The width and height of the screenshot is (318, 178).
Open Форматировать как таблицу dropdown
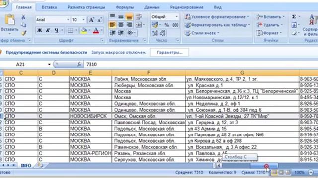[x=218, y=25]
